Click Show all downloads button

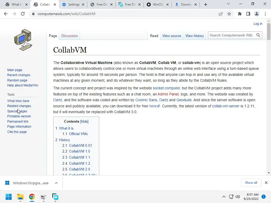251,183
